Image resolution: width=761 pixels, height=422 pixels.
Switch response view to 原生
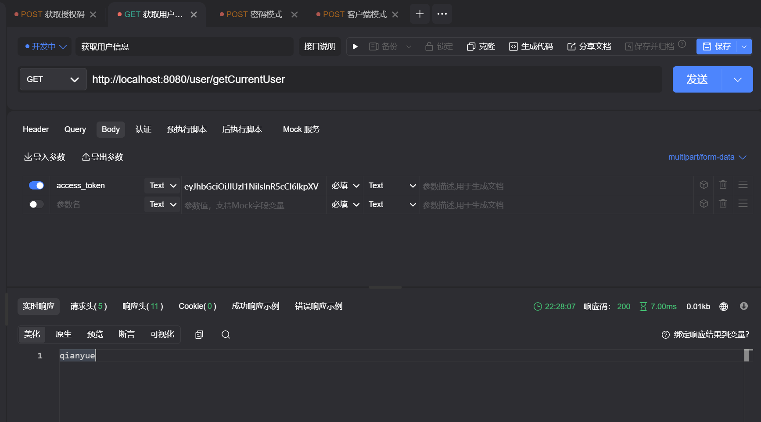pyautogui.click(x=63, y=334)
